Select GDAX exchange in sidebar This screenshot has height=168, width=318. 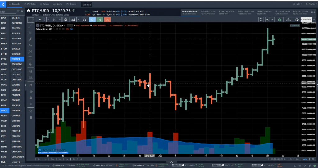pyautogui.click(x=4, y=111)
